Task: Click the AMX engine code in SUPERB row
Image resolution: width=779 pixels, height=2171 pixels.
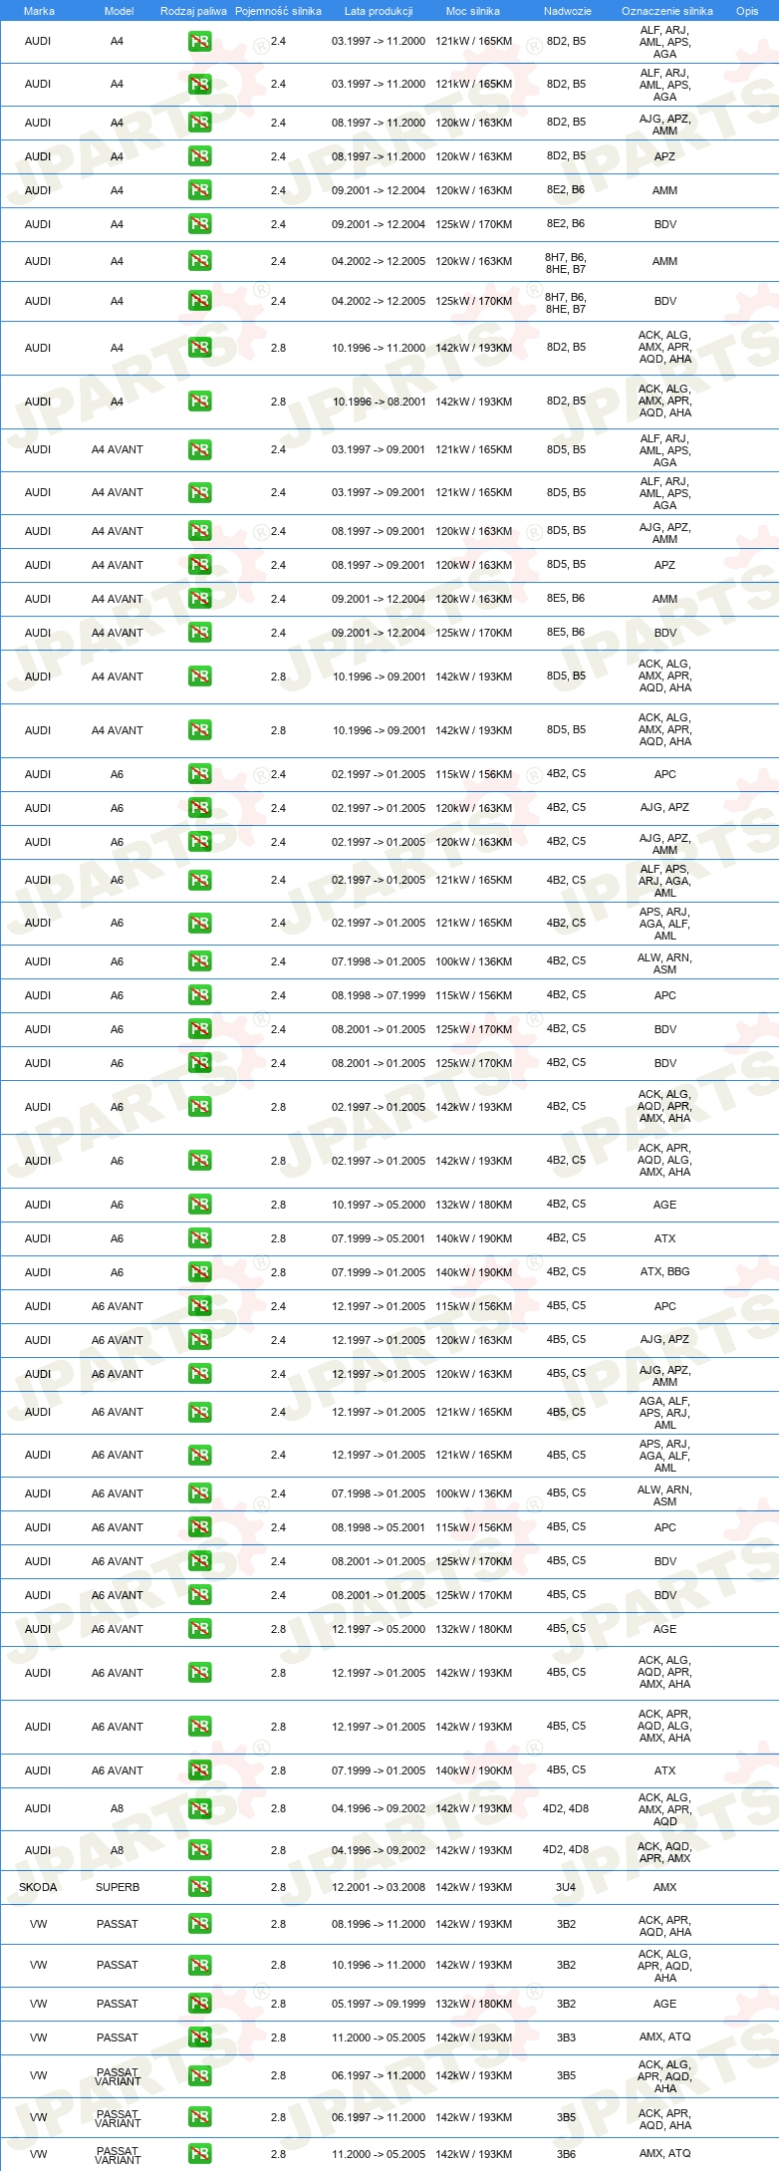Action: tap(664, 1887)
